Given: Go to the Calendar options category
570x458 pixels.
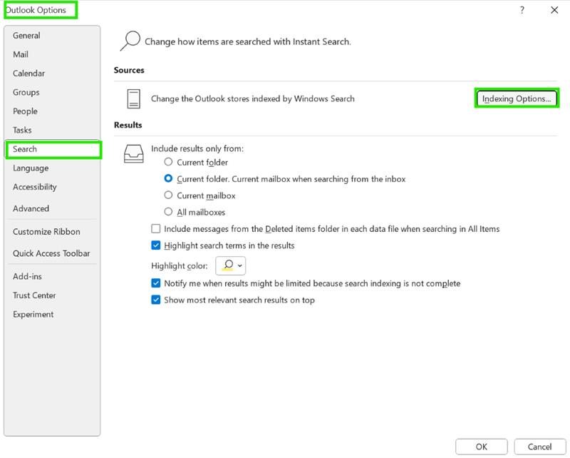Looking at the screenshot, I should click(x=52, y=73).
